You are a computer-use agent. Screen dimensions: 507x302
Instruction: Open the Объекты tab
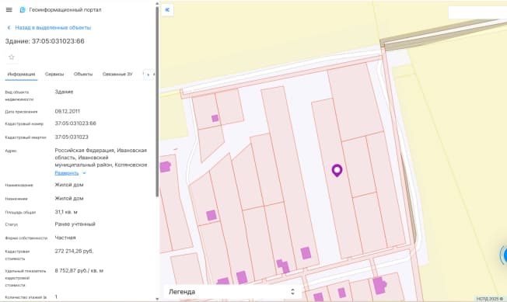(x=83, y=75)
